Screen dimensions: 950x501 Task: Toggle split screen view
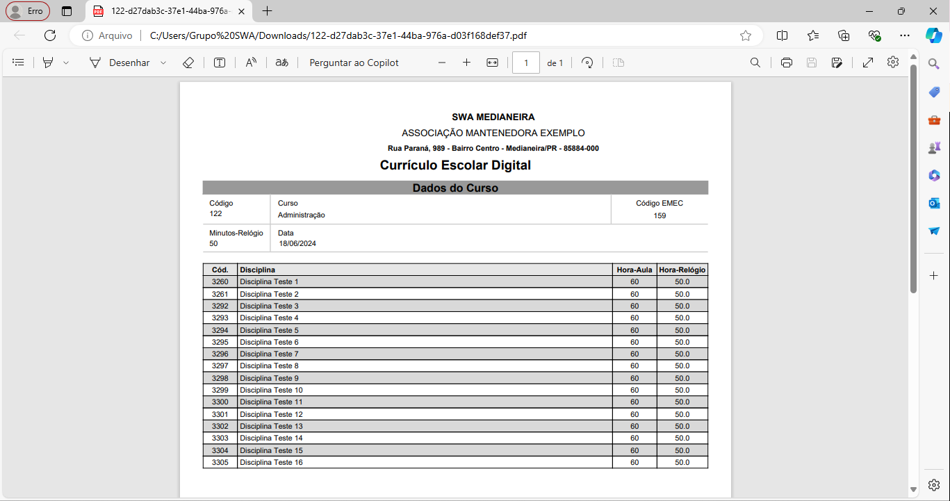point(782,35)
